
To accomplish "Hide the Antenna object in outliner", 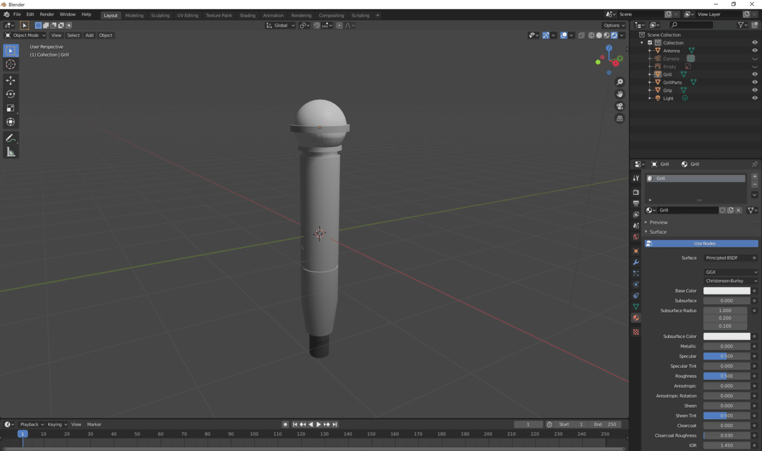I will click(x=755, y=51).
